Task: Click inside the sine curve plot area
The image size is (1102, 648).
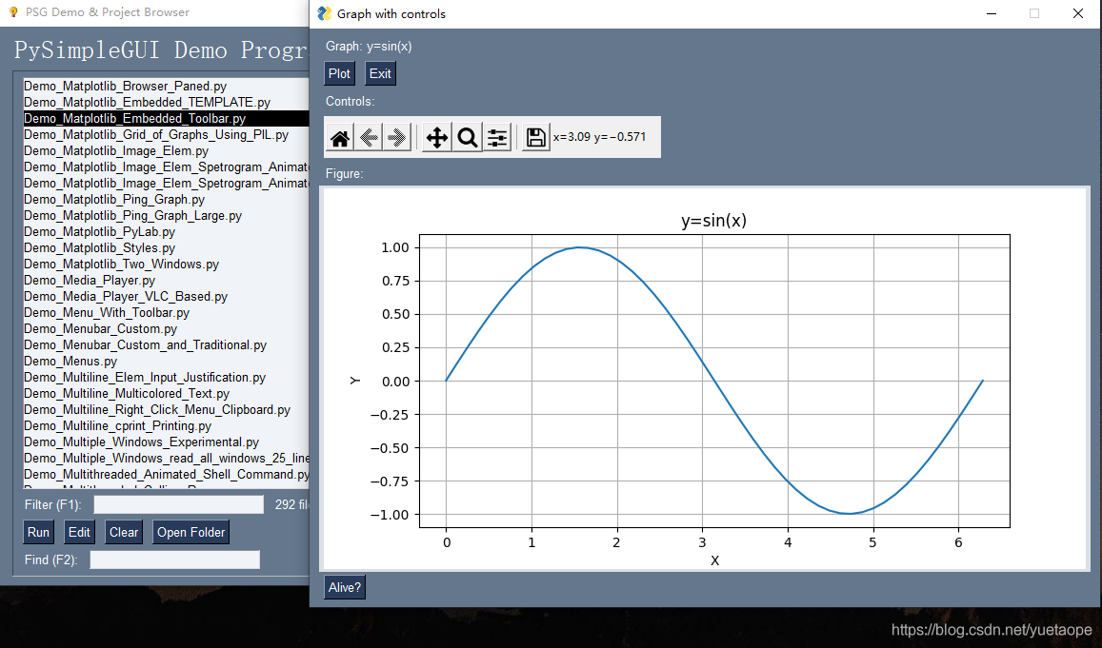Action: pos(714,381)
